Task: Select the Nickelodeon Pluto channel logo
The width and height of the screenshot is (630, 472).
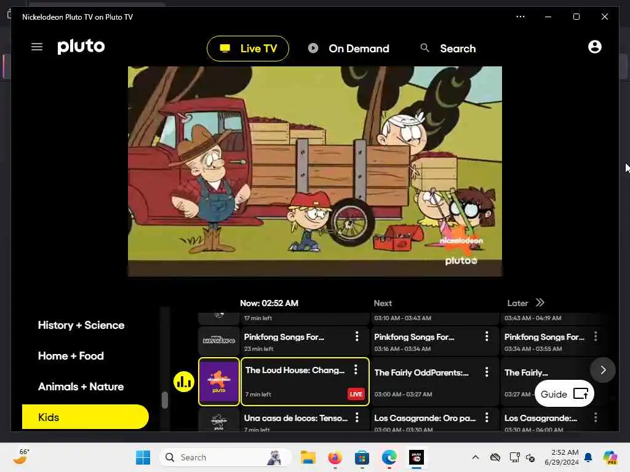Action: tap(219, 382)
